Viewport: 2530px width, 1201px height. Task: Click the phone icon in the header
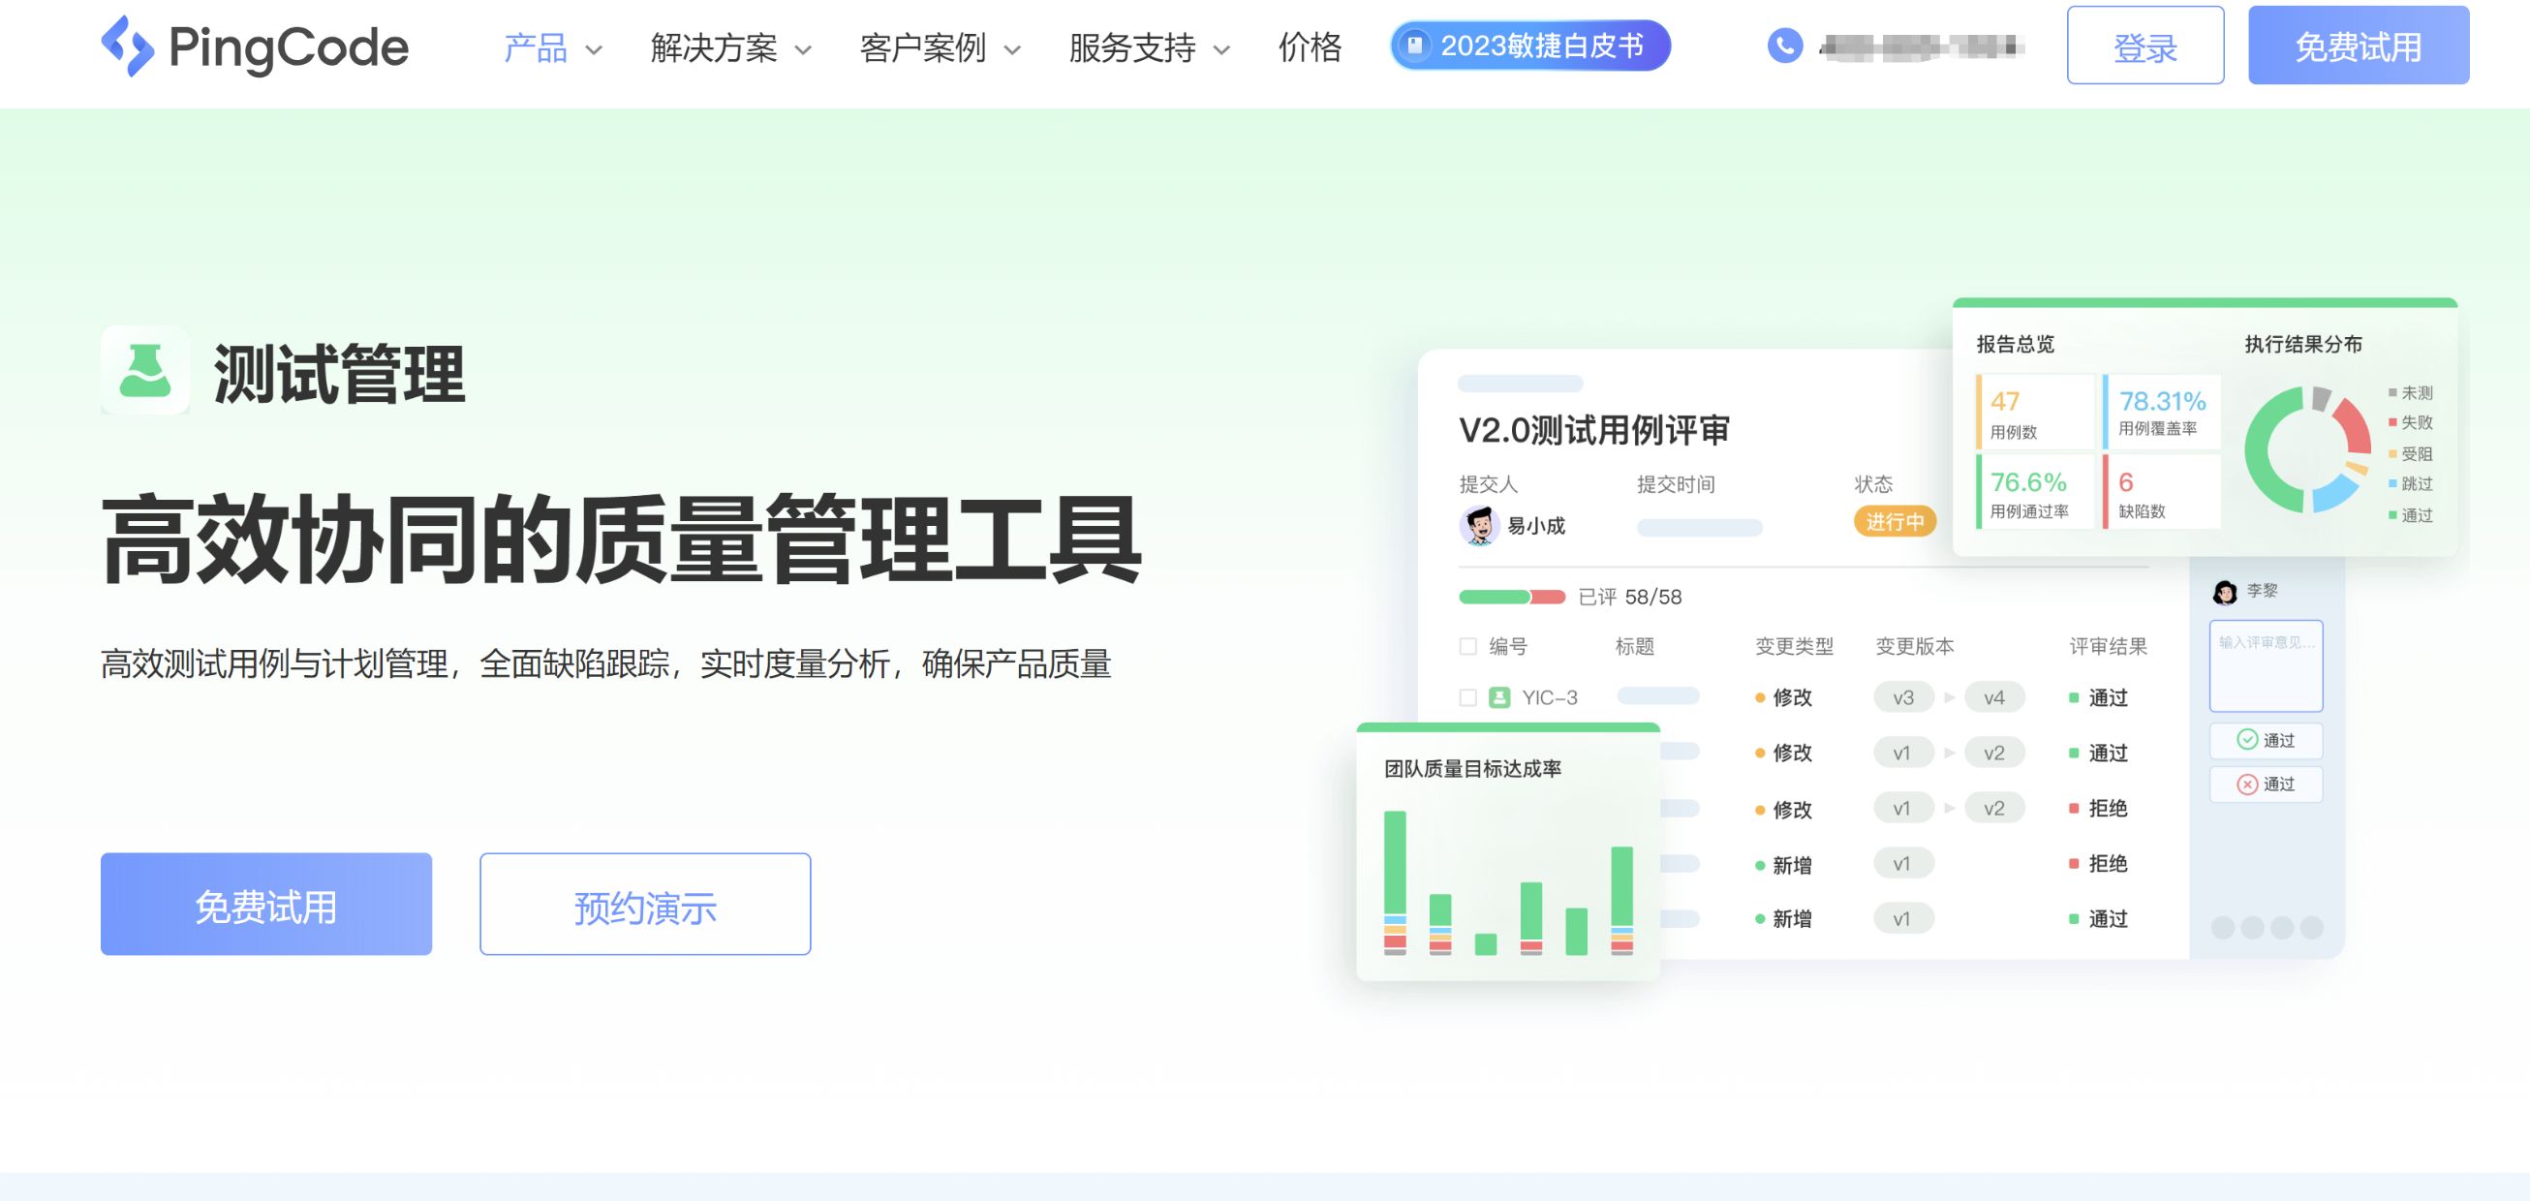1784,46
